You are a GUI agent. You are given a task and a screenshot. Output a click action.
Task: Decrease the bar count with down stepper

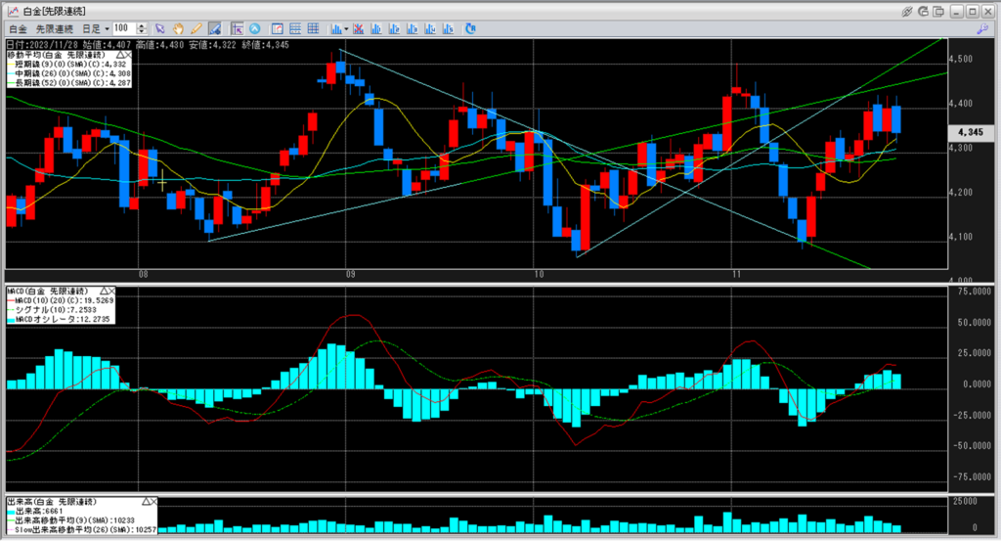coord(143,32)
